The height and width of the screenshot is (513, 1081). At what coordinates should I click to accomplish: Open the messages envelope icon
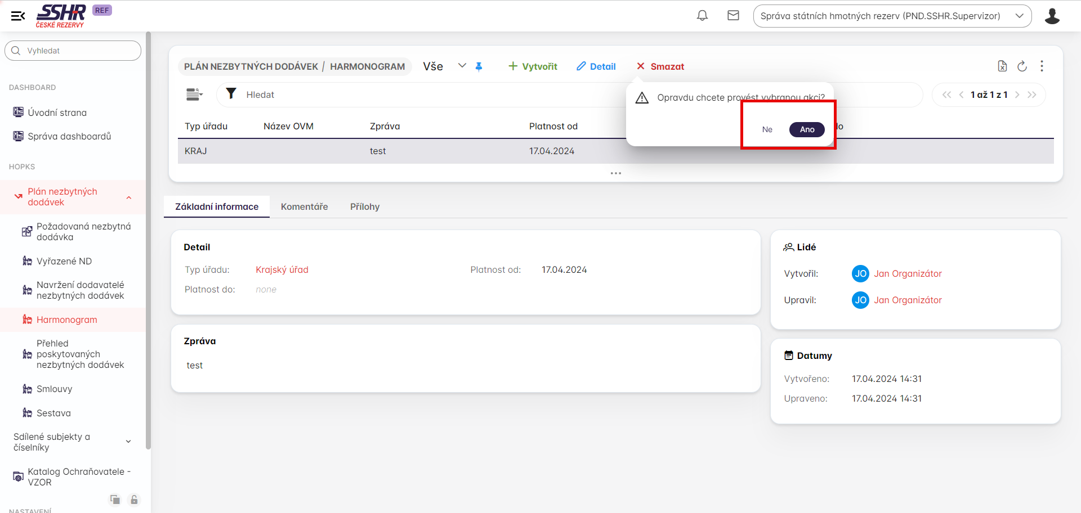click(733, 16)
